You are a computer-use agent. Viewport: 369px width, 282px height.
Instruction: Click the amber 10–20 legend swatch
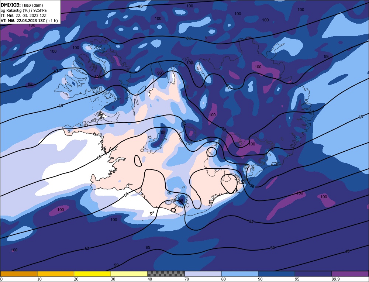(x=56, y=274)
